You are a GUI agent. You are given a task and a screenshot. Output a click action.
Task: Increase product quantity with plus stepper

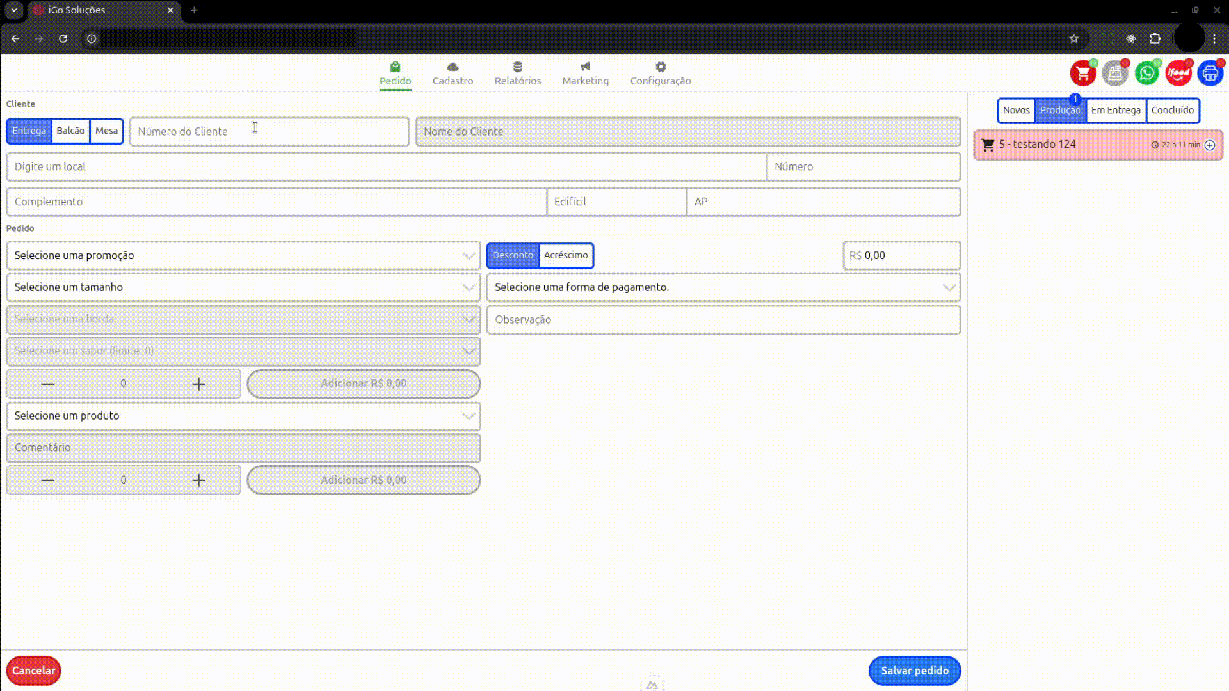coord(199,481)
